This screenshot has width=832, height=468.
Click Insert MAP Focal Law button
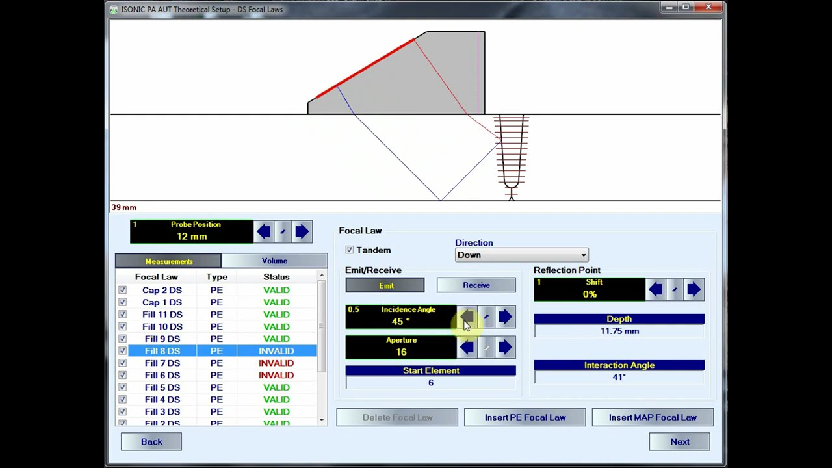[x=653, y=417]
